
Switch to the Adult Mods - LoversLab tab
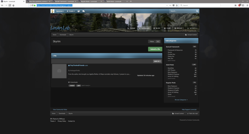[116, 1]
